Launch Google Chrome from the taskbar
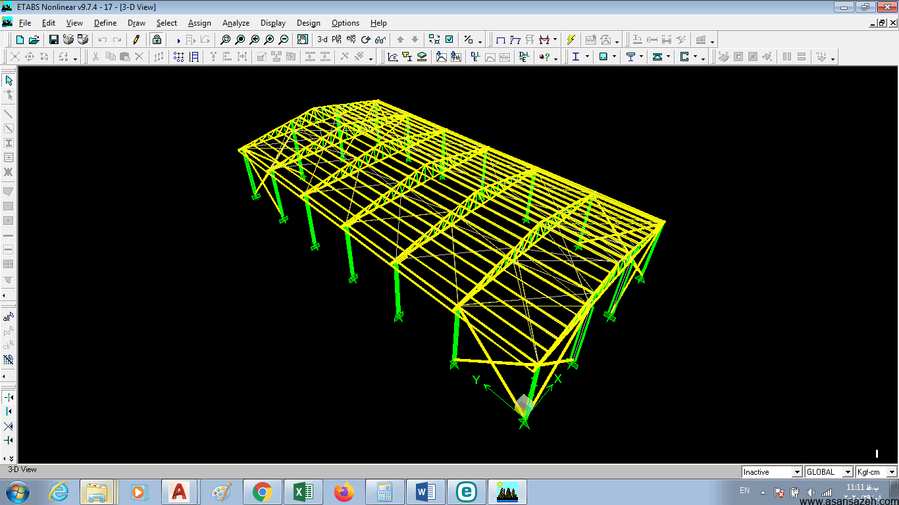 coord(262,492)
